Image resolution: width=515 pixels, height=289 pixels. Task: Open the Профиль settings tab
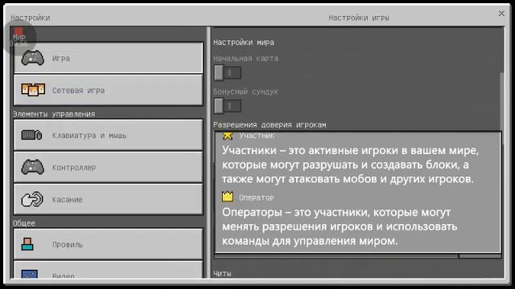(x=109, y=244)
